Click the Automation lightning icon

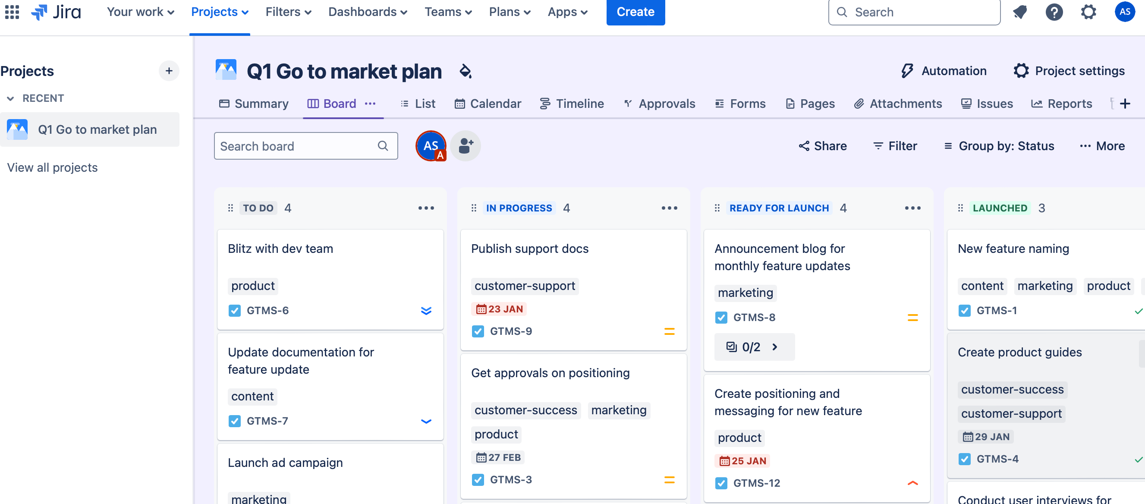907,71
